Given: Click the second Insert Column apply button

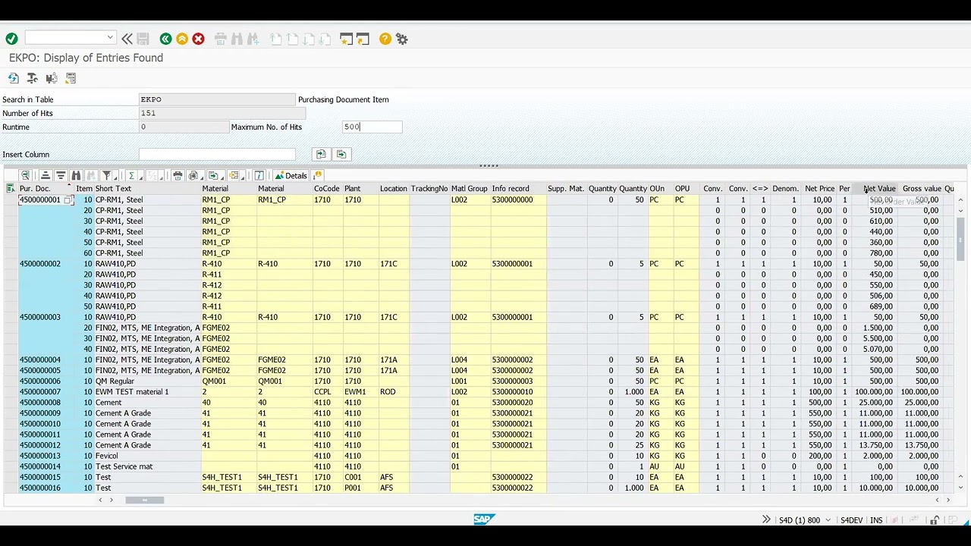Looking at the screenshot, I should coord(341,154).
